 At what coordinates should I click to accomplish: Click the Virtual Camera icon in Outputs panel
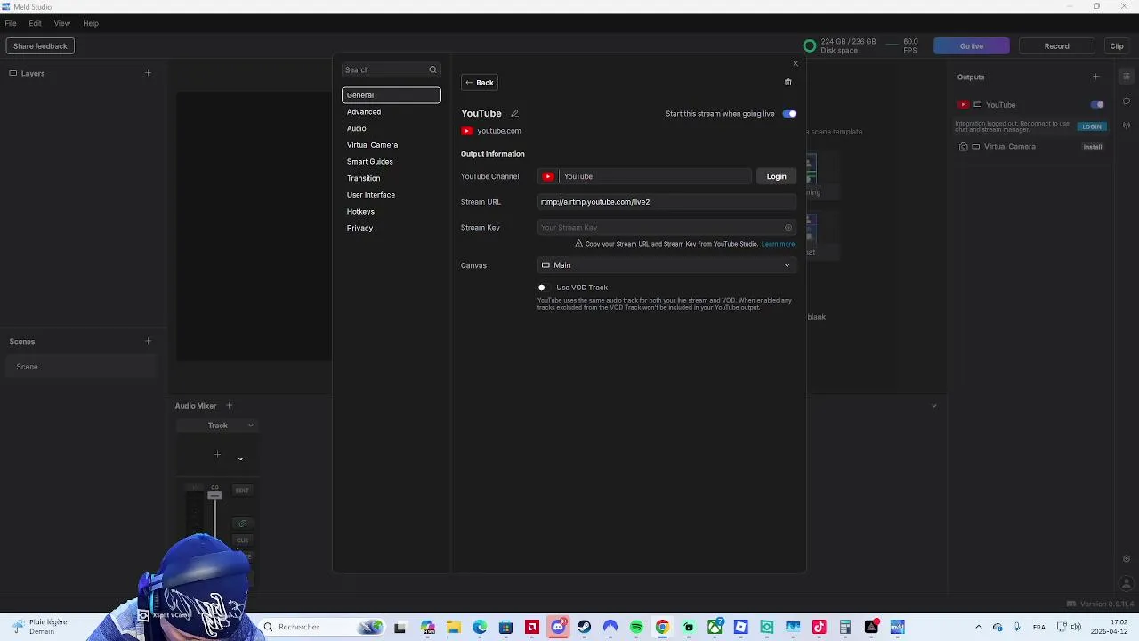(x=963, y=147)
